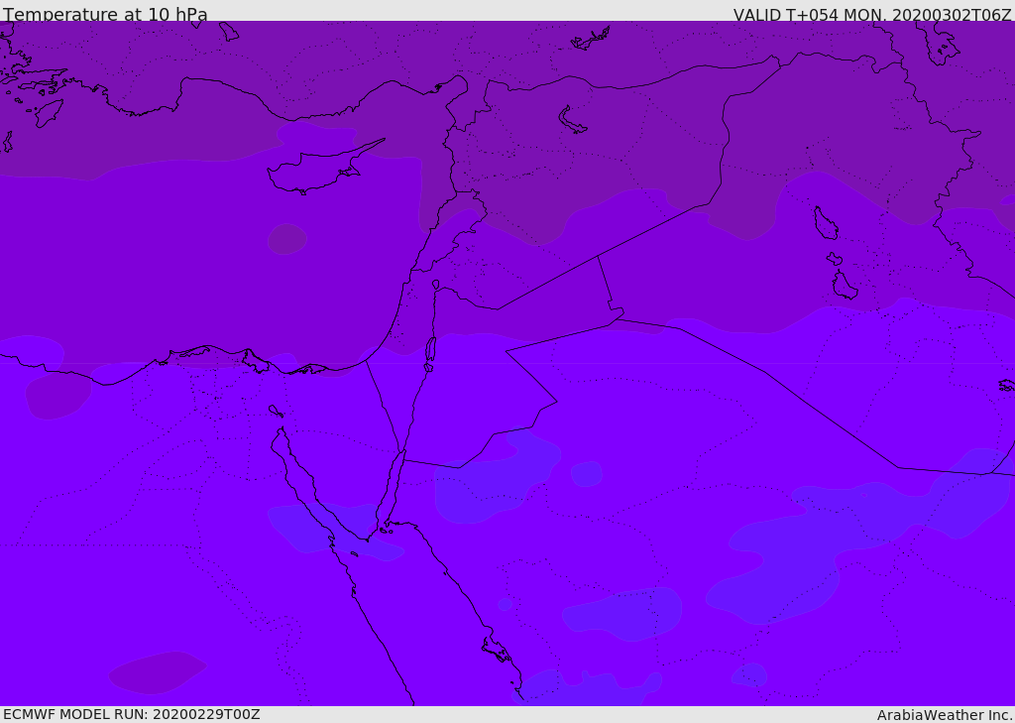
Task: Click the ArabiaWeather Inc credit text
Action: coord(944,715)
